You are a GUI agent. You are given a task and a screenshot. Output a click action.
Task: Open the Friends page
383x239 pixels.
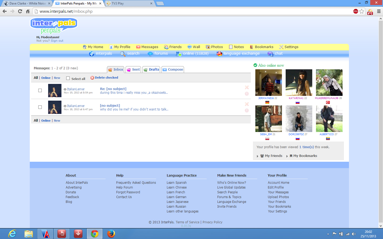coord(173,47)
